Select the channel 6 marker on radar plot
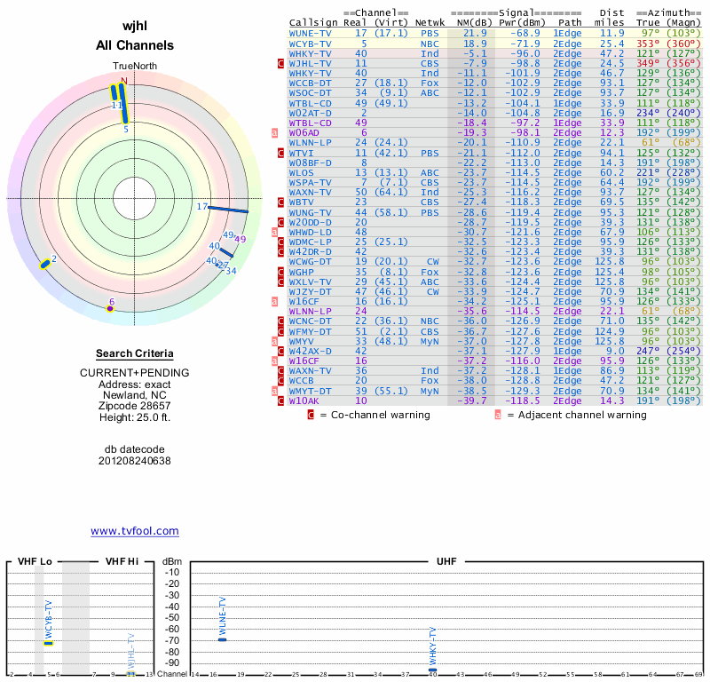Screen dimensions: 710x682 (x=110, y=308)
